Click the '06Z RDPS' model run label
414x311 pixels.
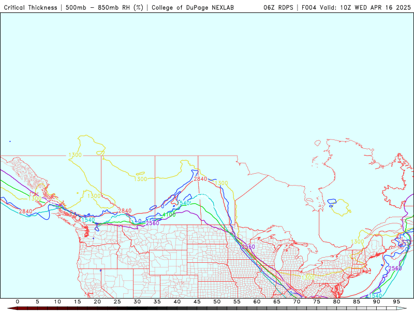[278, 7]
